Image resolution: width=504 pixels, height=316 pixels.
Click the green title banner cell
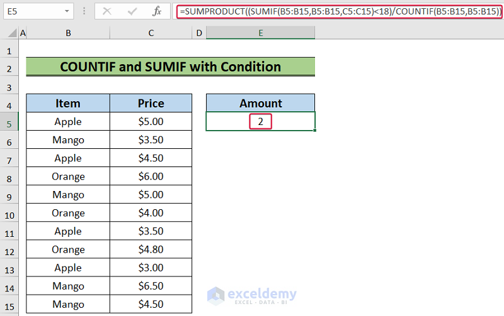(170, 67)
